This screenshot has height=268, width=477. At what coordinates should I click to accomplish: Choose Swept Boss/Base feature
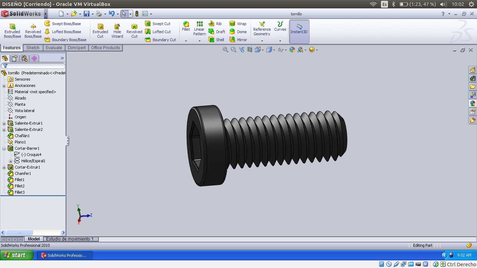(63, 24)
